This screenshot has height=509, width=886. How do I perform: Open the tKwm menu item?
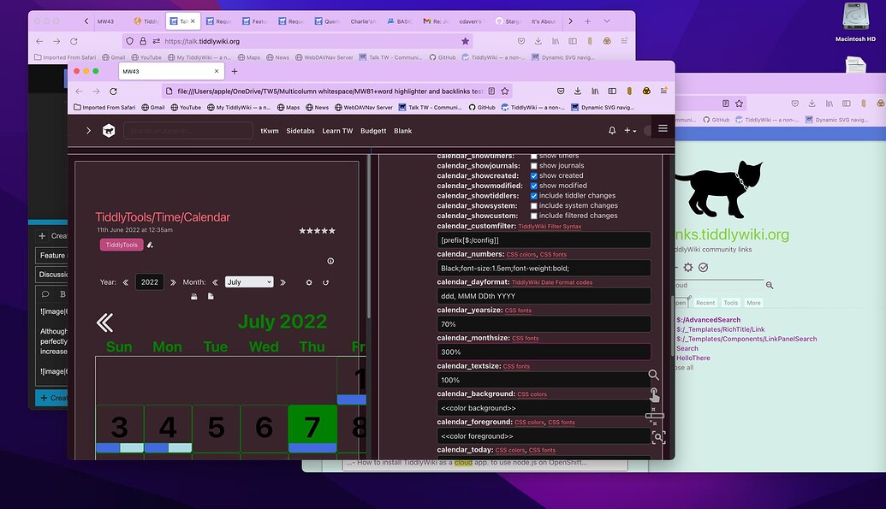270,131
